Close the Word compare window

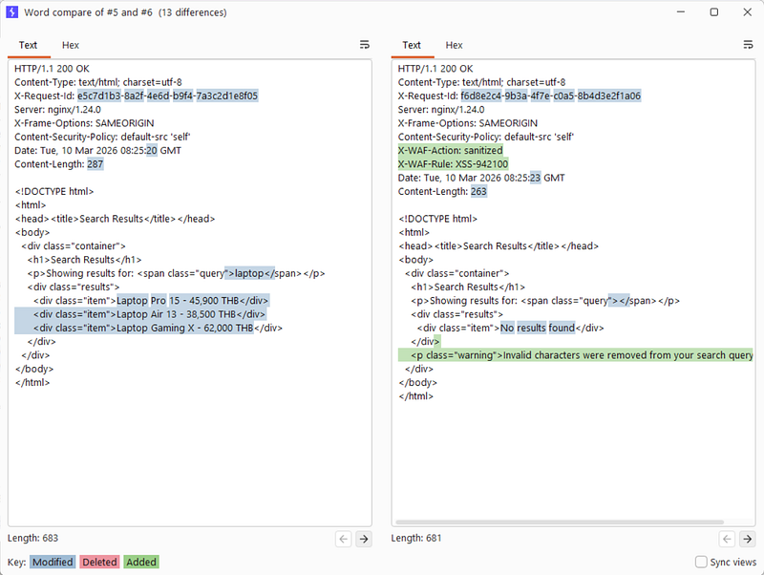[747, 12]
